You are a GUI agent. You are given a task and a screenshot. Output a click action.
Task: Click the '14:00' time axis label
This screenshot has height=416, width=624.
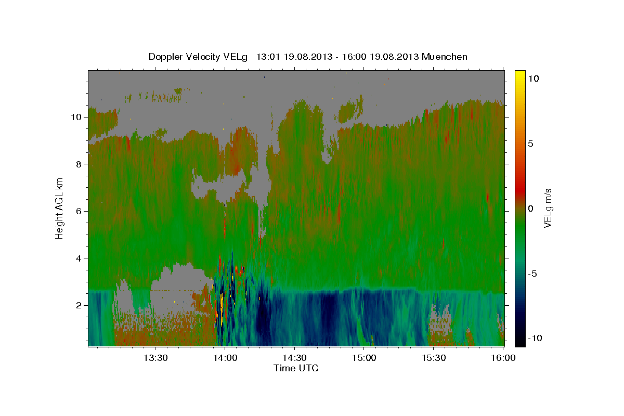225,358
